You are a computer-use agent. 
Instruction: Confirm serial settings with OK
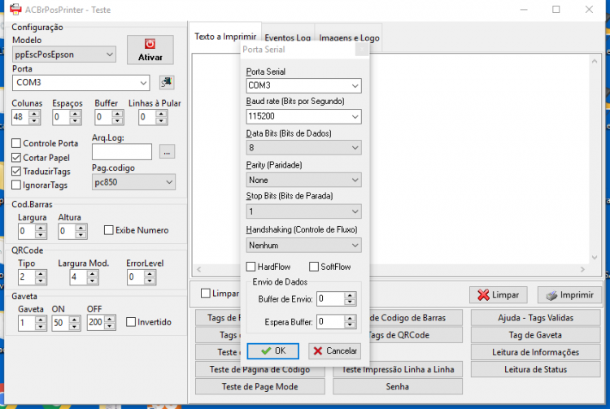[x=273, y=350]
